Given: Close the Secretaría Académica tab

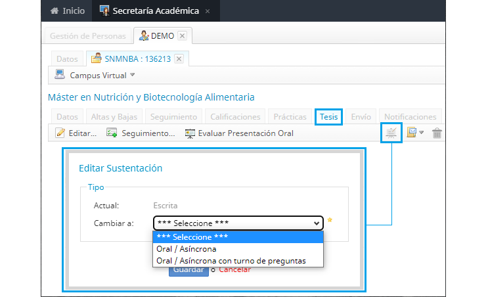Looking at the screenshot, I should point(208,11).
